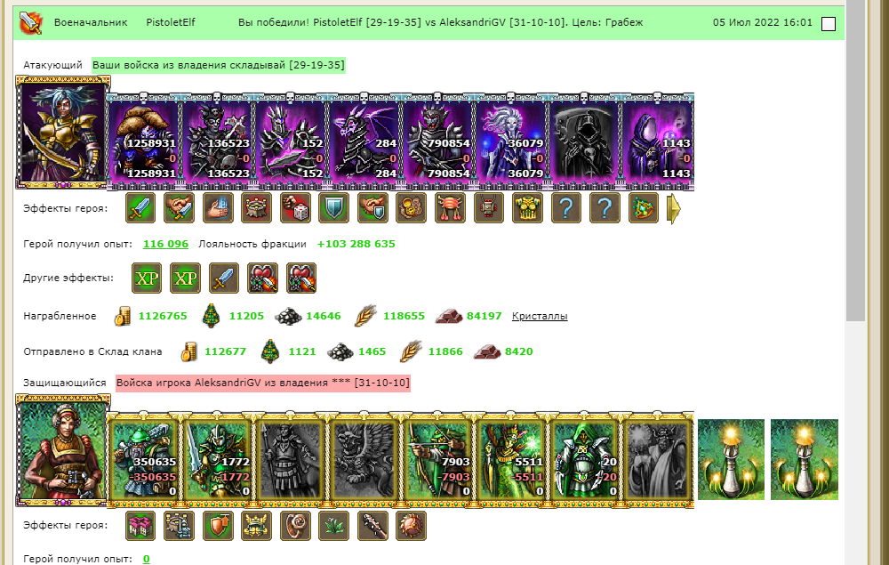
Task: Select the blue shield hero effect icon
Action: [x=334, y=208]
